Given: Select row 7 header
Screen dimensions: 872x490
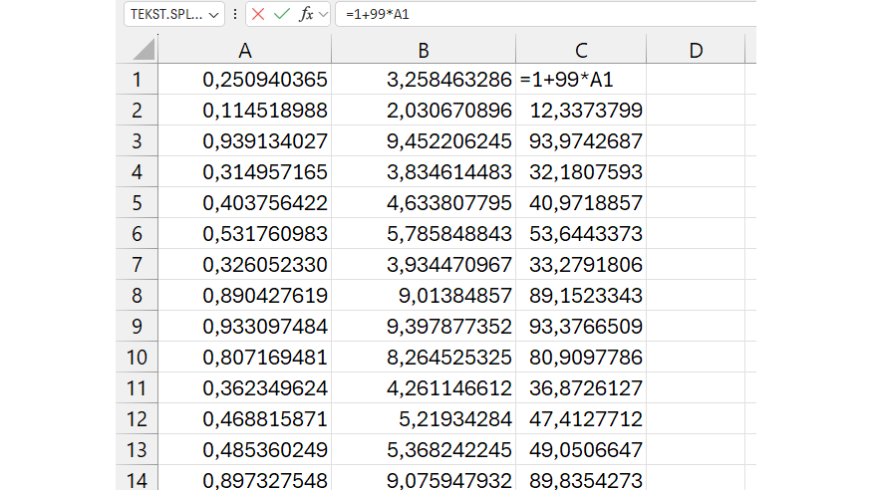Looking at the screenshot, I should coord(137,265).
